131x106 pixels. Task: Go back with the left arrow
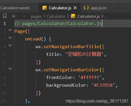pyautogui.click(x=14, y=16)
